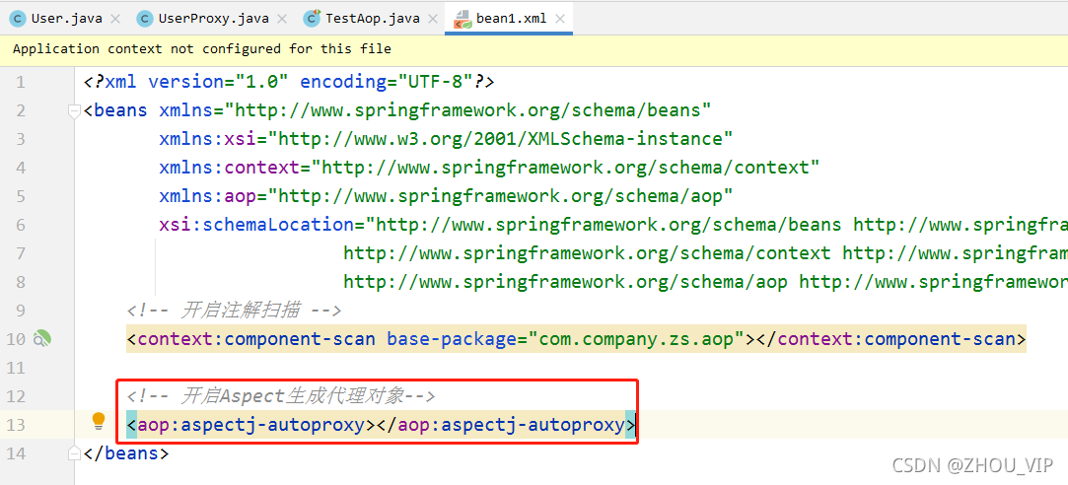This screenshot has width=1068, height=485.
Task: Click the closing aop:aspectj-autoproxy tag
Action: point(506,425)
